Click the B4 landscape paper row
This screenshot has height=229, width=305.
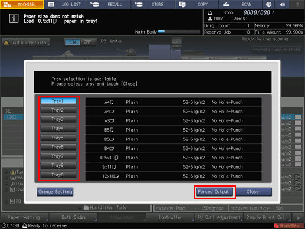173,149
